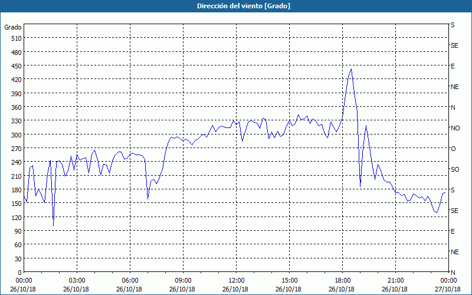Click the wind direction peak after 18:00
The image size is (472, 295).
click(x=351, y=69)
